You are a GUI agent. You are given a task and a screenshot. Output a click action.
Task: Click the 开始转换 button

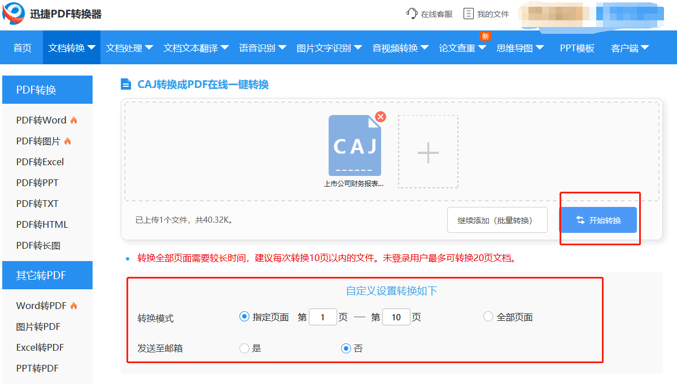[599, 219]
